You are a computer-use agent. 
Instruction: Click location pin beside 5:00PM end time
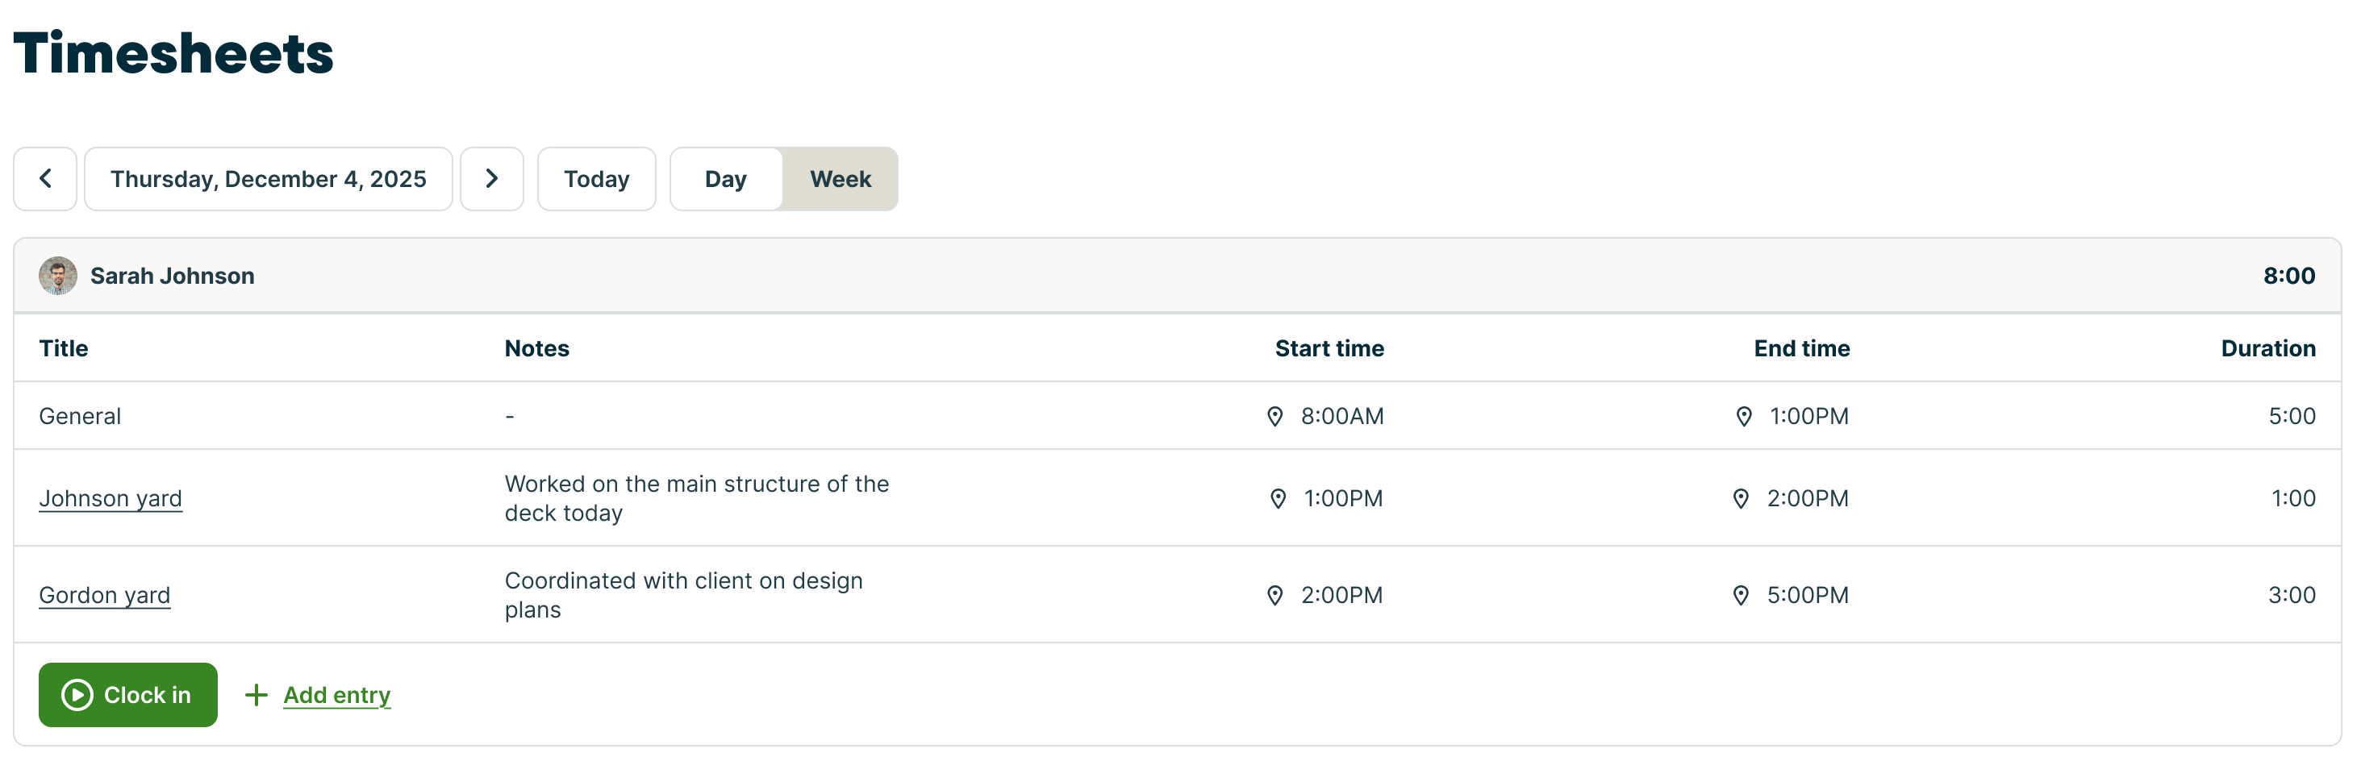coord(1740,597)
